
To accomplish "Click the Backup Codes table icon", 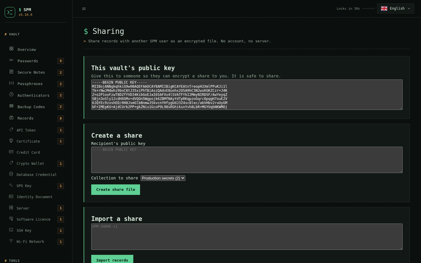I will point(11,106).
